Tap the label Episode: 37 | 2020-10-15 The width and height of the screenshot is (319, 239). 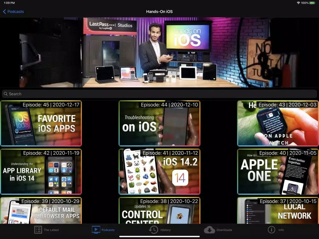pos(288,201)
